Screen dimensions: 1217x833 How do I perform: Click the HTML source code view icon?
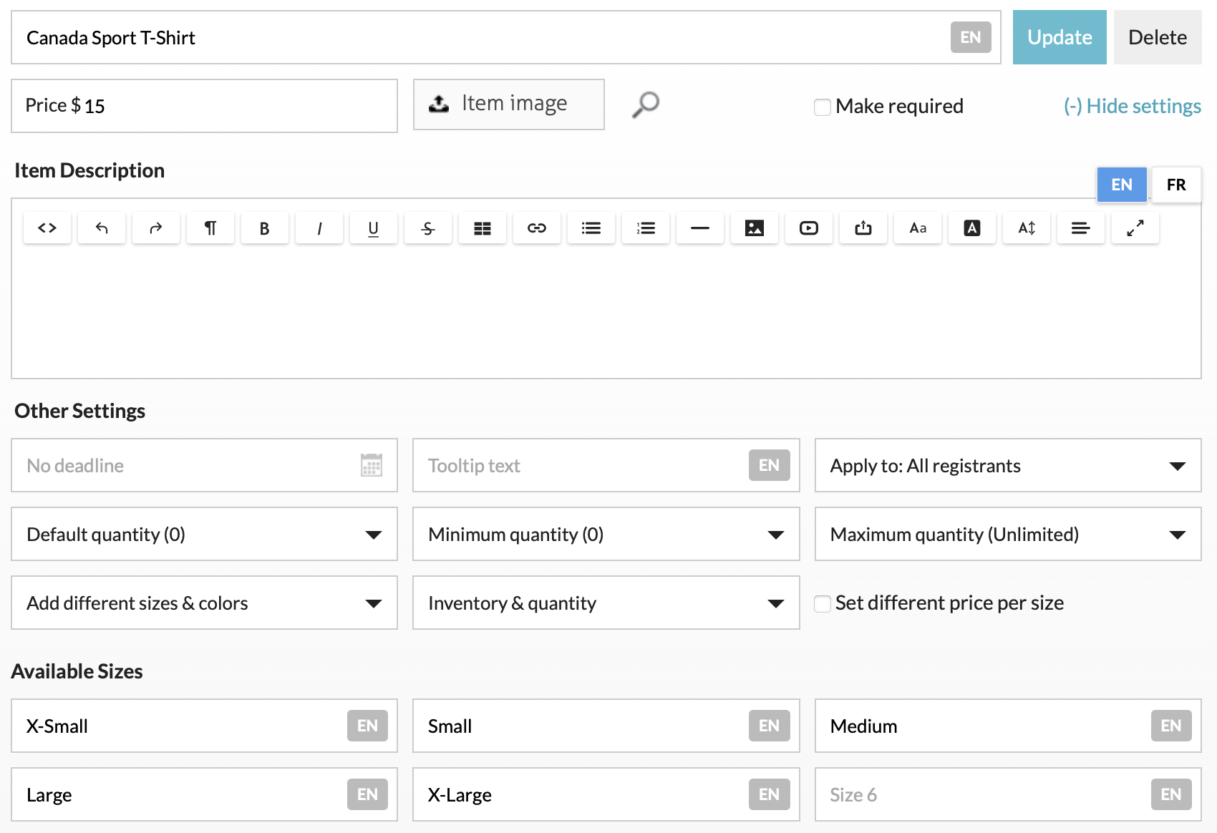click(x=47, y=228)
